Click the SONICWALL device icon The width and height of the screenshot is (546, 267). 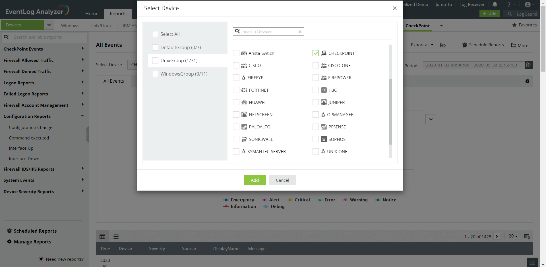tap(244, 139)
